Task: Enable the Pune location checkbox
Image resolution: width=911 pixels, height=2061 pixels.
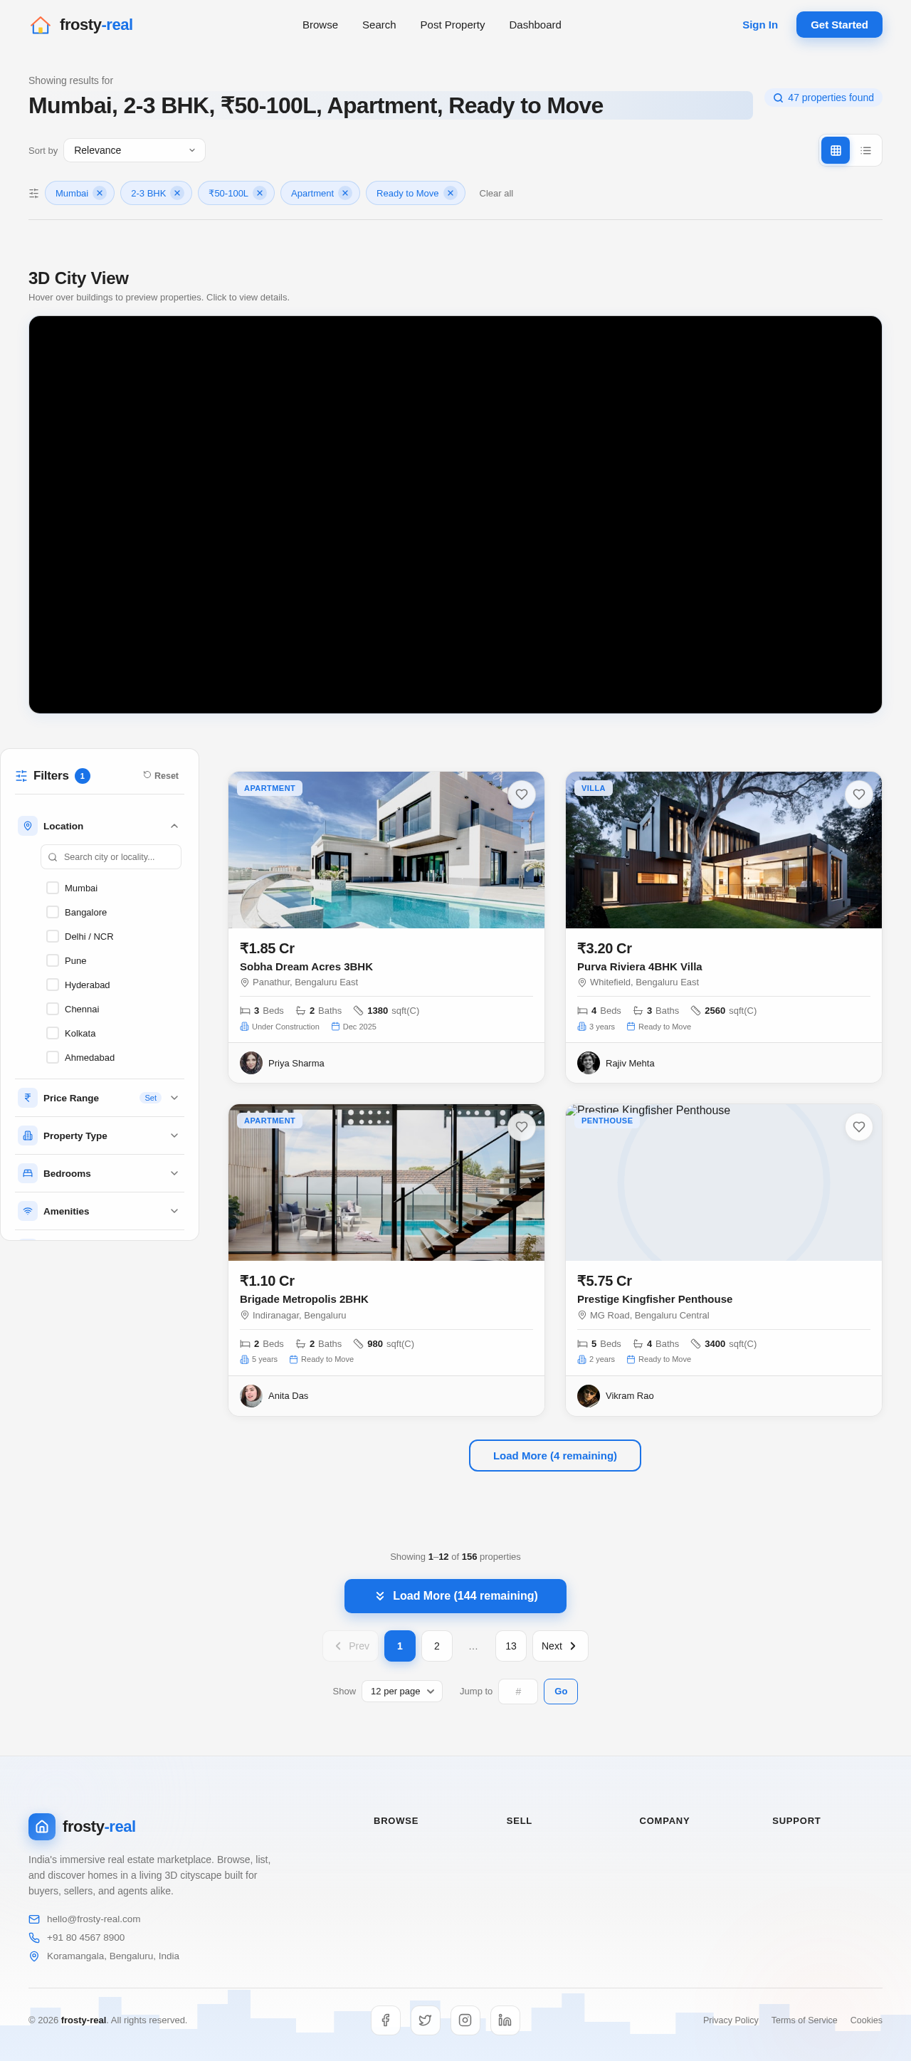Action: 53,960
